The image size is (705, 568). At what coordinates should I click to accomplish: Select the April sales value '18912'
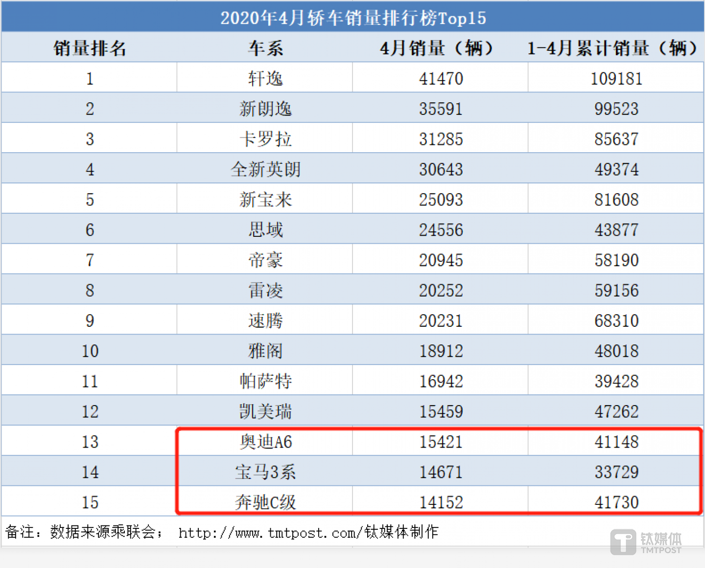441,351
